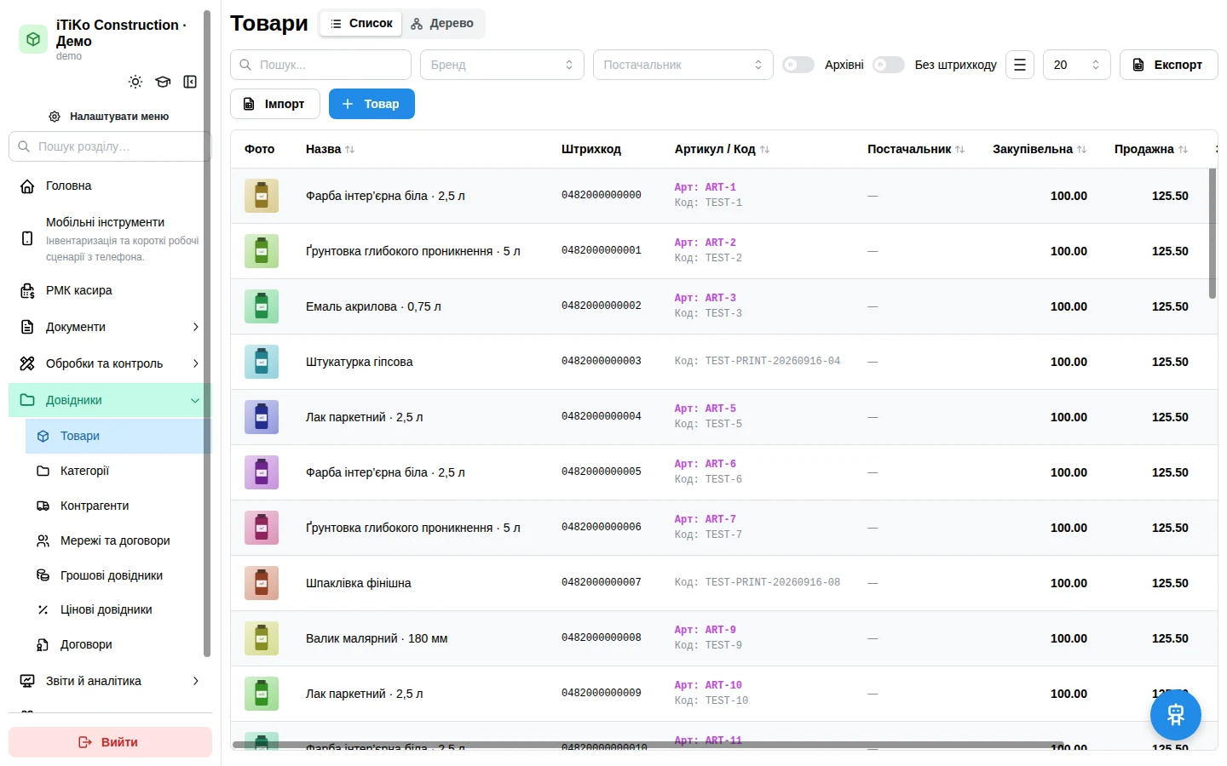Screen dimensions: 1227x766
Task: Focus the product Пошук search field
Action: click(320, 65)
